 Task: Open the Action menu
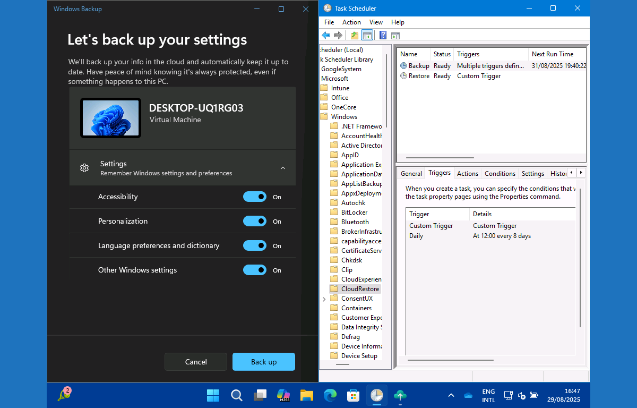pyautogui.click(x=351, y=22)
